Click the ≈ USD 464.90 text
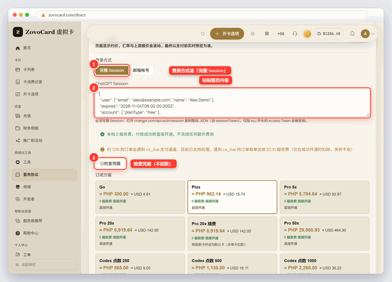Image resolution: width=392 pixels, height=282 pixels. pos(334,230)
